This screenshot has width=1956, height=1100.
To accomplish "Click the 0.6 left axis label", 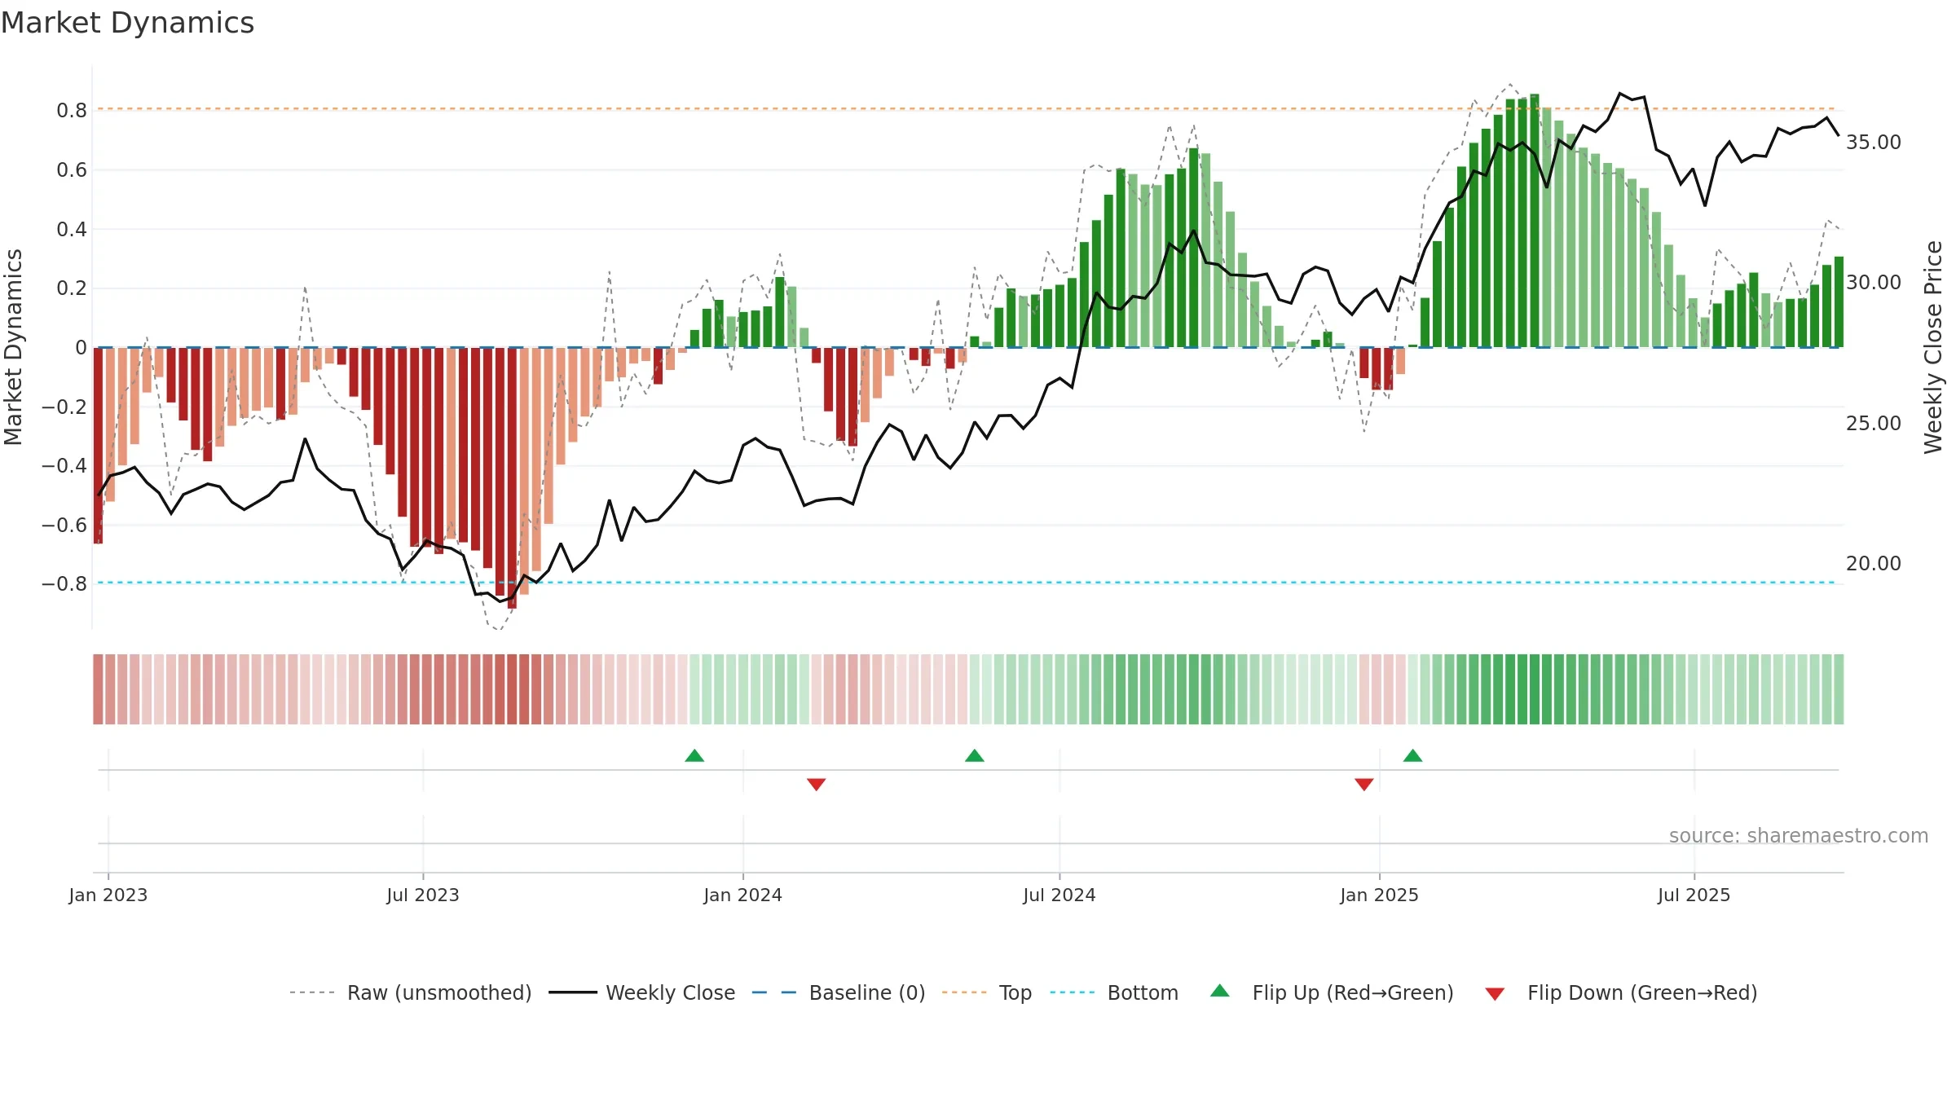I will coord(72,169).
